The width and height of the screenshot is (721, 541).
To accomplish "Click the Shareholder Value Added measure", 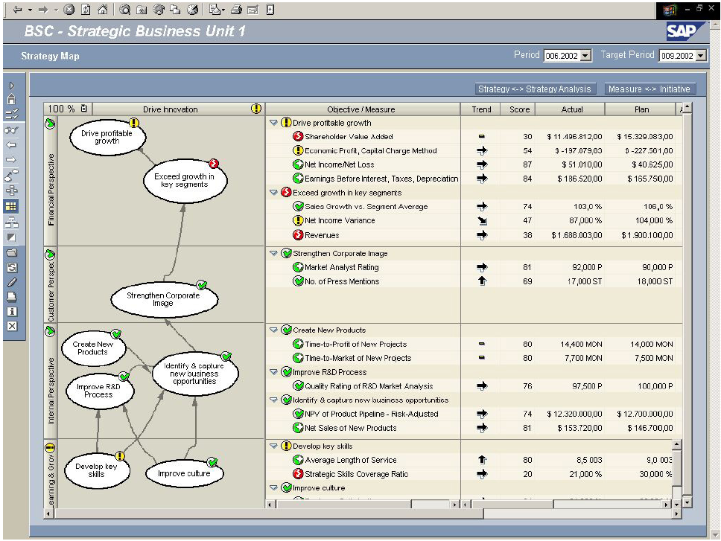I will 349,137.
